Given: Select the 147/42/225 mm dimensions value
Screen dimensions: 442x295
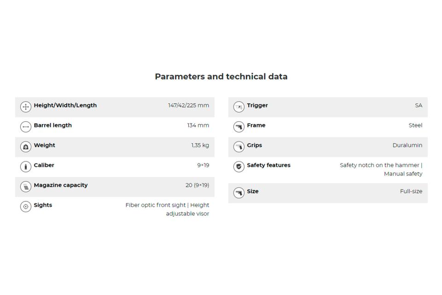Looking at the screenshot, I should pos(188,106).
